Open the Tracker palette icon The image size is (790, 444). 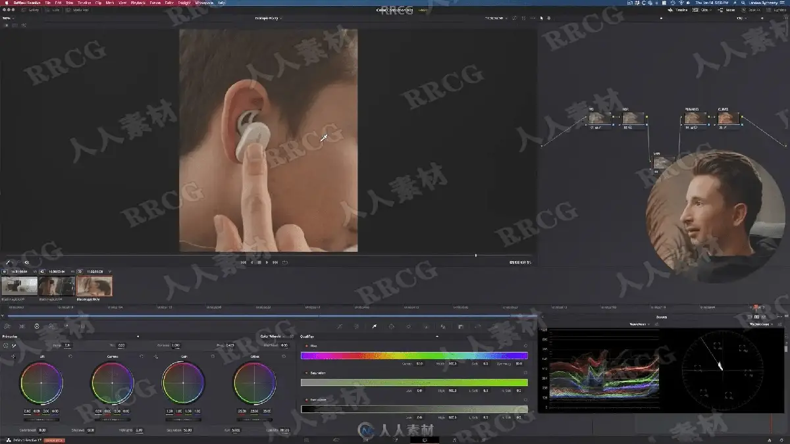tap(409, 326)
